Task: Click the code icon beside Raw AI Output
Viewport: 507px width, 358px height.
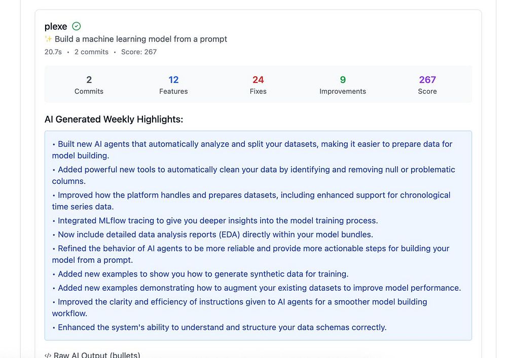Action: pos(48,355)
